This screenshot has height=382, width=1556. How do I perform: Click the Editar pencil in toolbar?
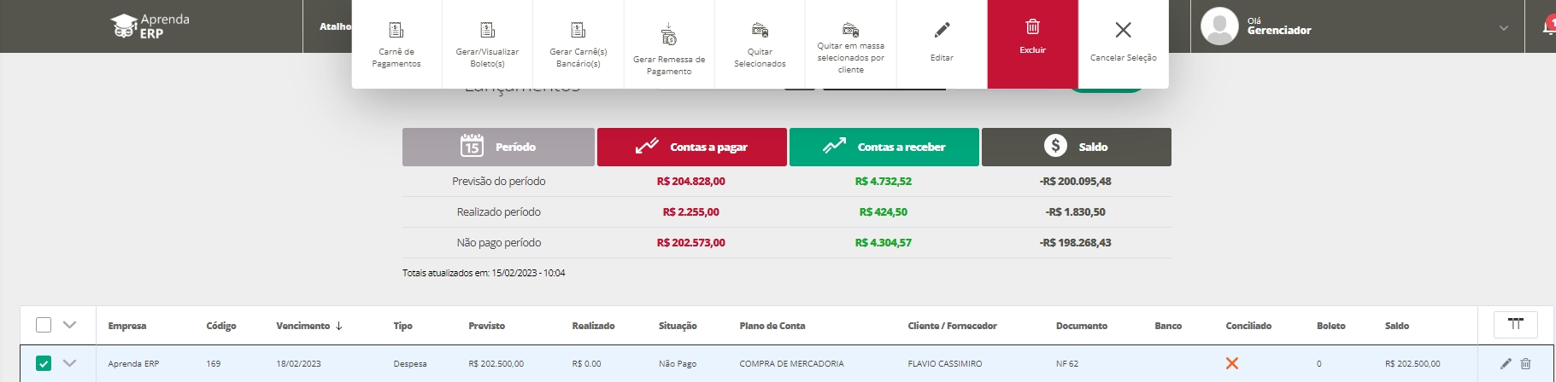(x=942, y=32)
